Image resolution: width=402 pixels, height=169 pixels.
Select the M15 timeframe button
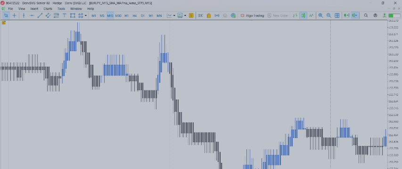[x=110, y=15]
